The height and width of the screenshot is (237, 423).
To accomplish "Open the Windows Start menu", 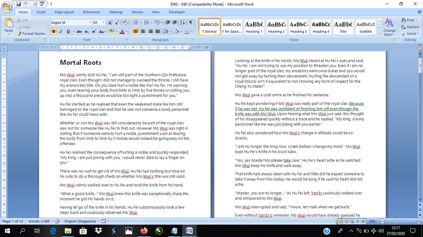I will [x=7, y=231].
